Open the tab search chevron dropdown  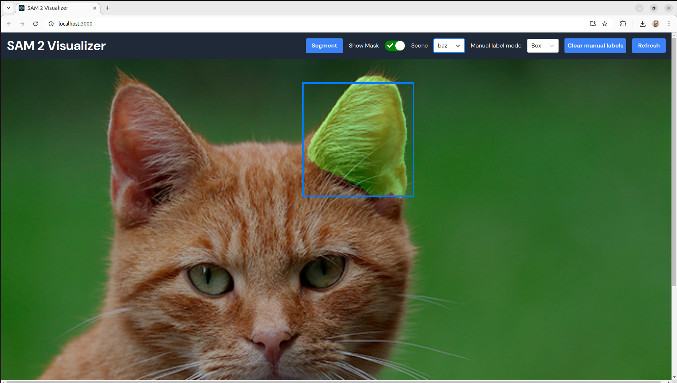(8, 8)
